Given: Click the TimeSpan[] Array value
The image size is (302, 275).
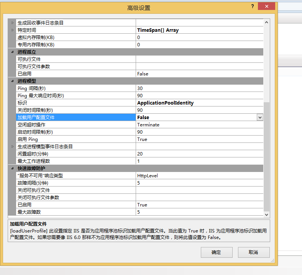Looking at the screenshot, I should 158,30.
